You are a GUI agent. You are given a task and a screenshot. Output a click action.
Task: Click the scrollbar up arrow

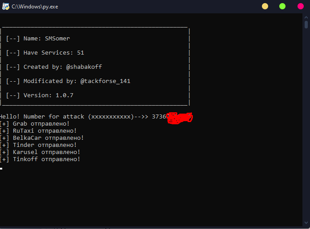coord(306,17)
